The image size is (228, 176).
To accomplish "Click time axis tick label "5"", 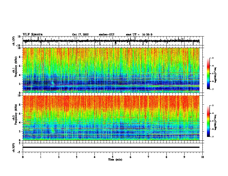I will (x=113, y=157).
